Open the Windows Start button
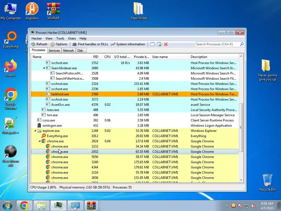 tap(7, 206)
